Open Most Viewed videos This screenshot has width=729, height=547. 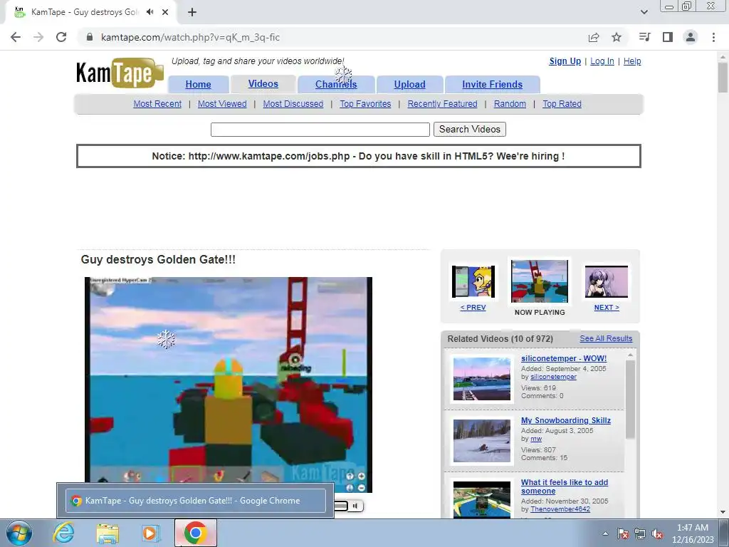(x=222, y=104)
